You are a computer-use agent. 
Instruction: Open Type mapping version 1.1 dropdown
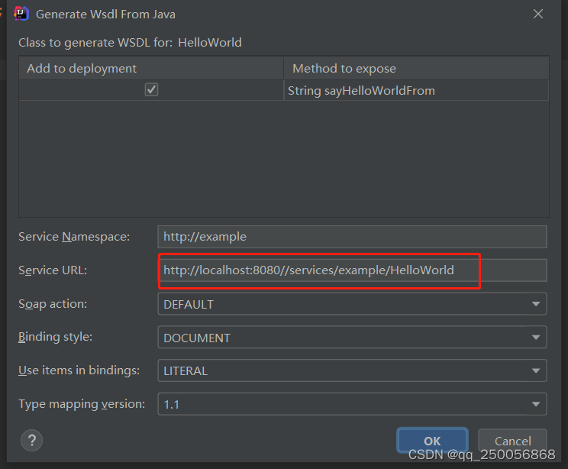point(352,404)
